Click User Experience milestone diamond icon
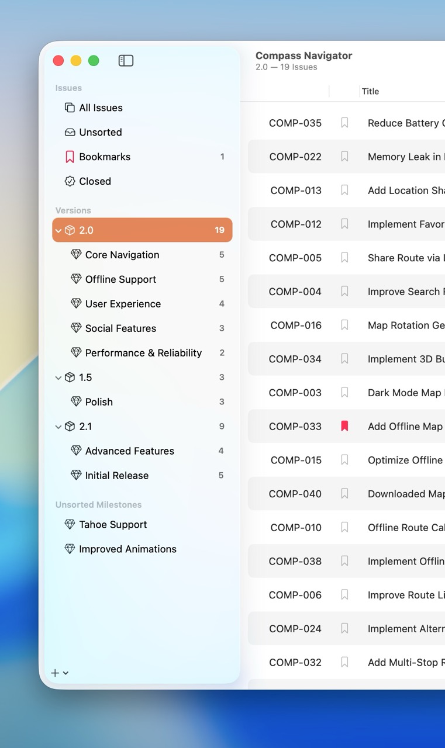The height and width of the screenshot is (748, 445). 76,304
